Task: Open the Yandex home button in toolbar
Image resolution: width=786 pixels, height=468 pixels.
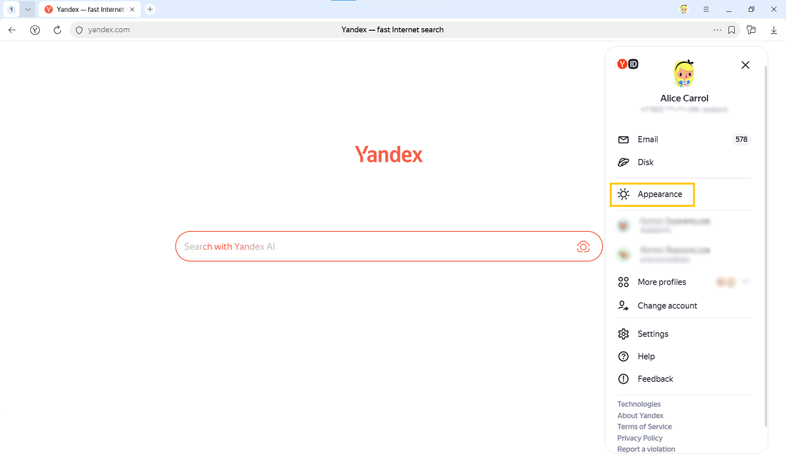Action: pos(35,29)
